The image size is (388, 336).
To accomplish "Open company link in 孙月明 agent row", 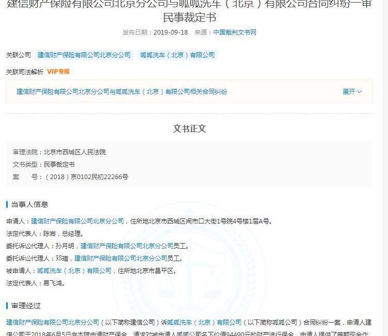I will tap(127, 246).
